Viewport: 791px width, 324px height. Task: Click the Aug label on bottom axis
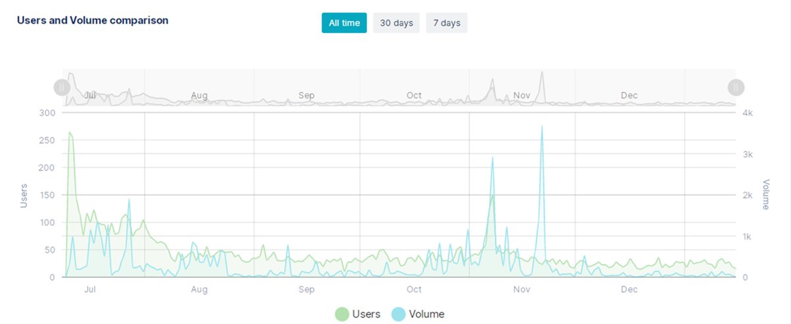(x=199, y=289)
